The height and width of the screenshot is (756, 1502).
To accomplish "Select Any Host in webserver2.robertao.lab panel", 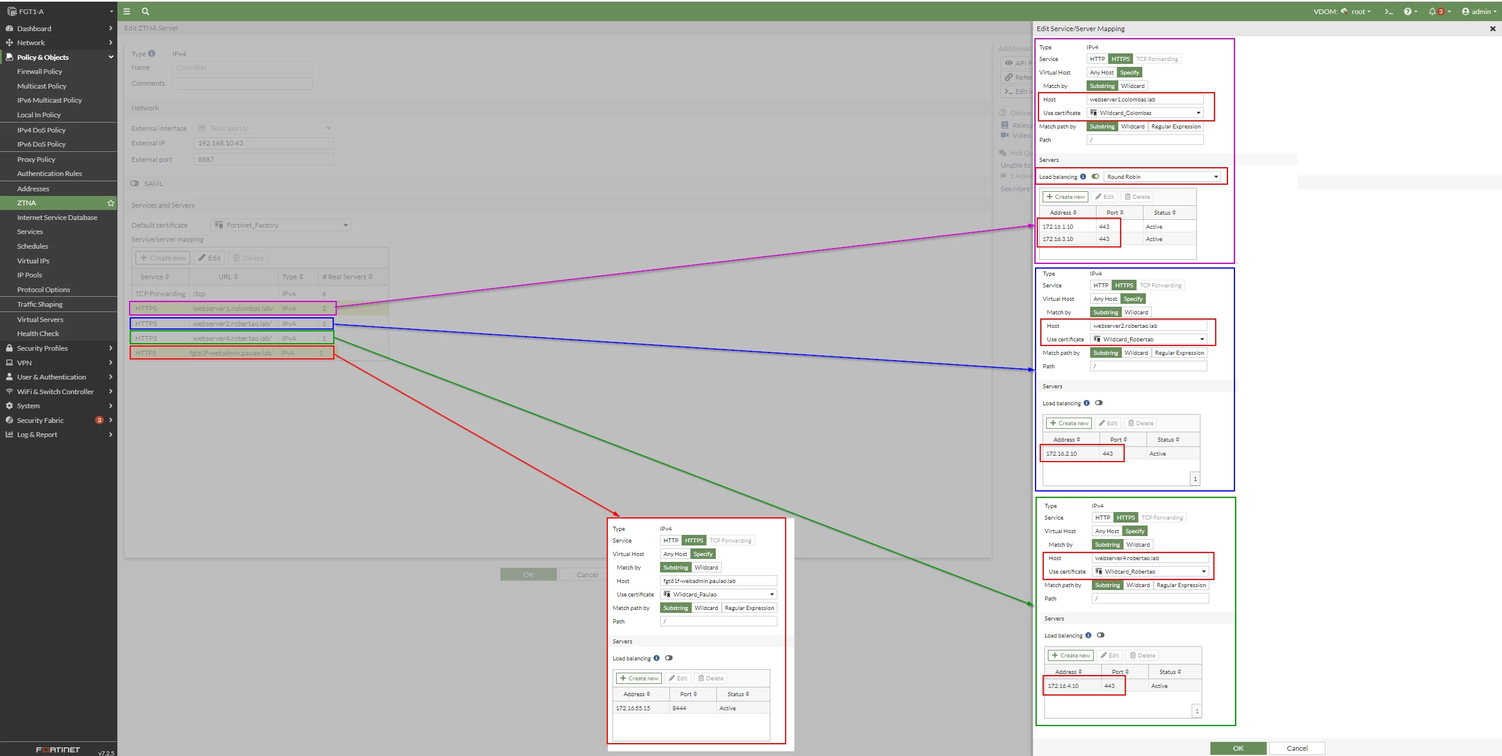I will pyautogui.click(x=1105, y=299).
